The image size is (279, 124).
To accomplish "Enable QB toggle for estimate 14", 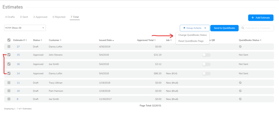I will 206,73.
